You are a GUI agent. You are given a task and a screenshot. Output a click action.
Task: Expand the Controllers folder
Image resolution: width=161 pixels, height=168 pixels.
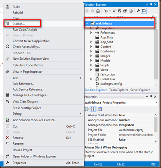pyautogui.click(x=91, y=51)
